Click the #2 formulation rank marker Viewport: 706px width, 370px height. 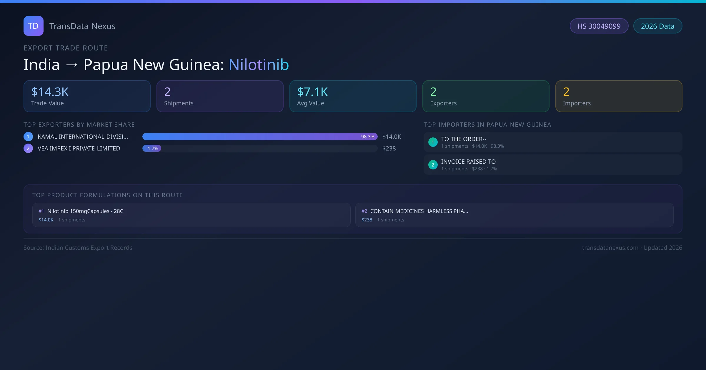coord(364,211)
